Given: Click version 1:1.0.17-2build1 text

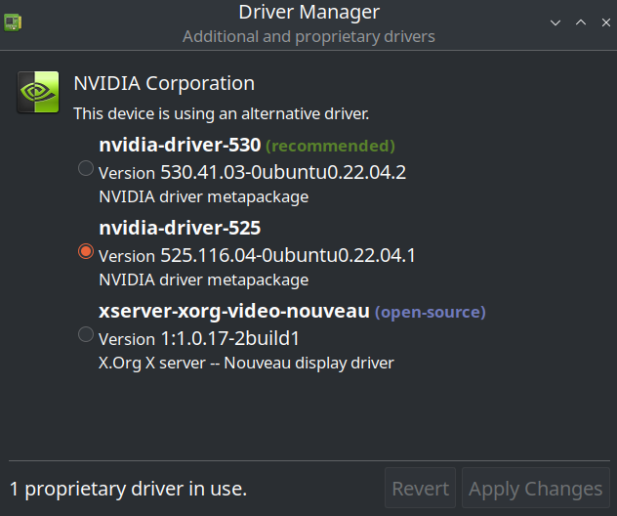Looking at the screenshot, I should click(230, 339).
